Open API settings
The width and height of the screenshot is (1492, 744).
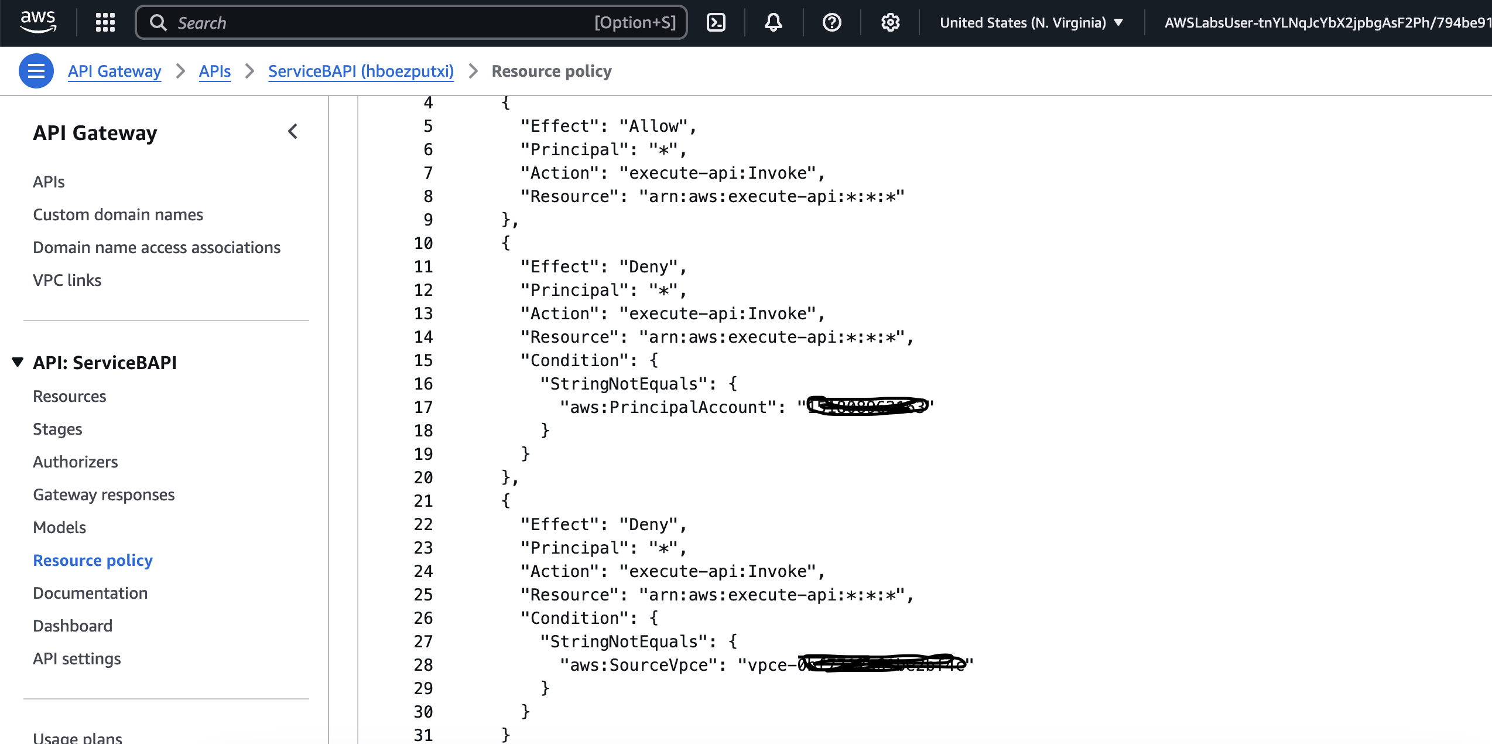[x=77, y=658]
